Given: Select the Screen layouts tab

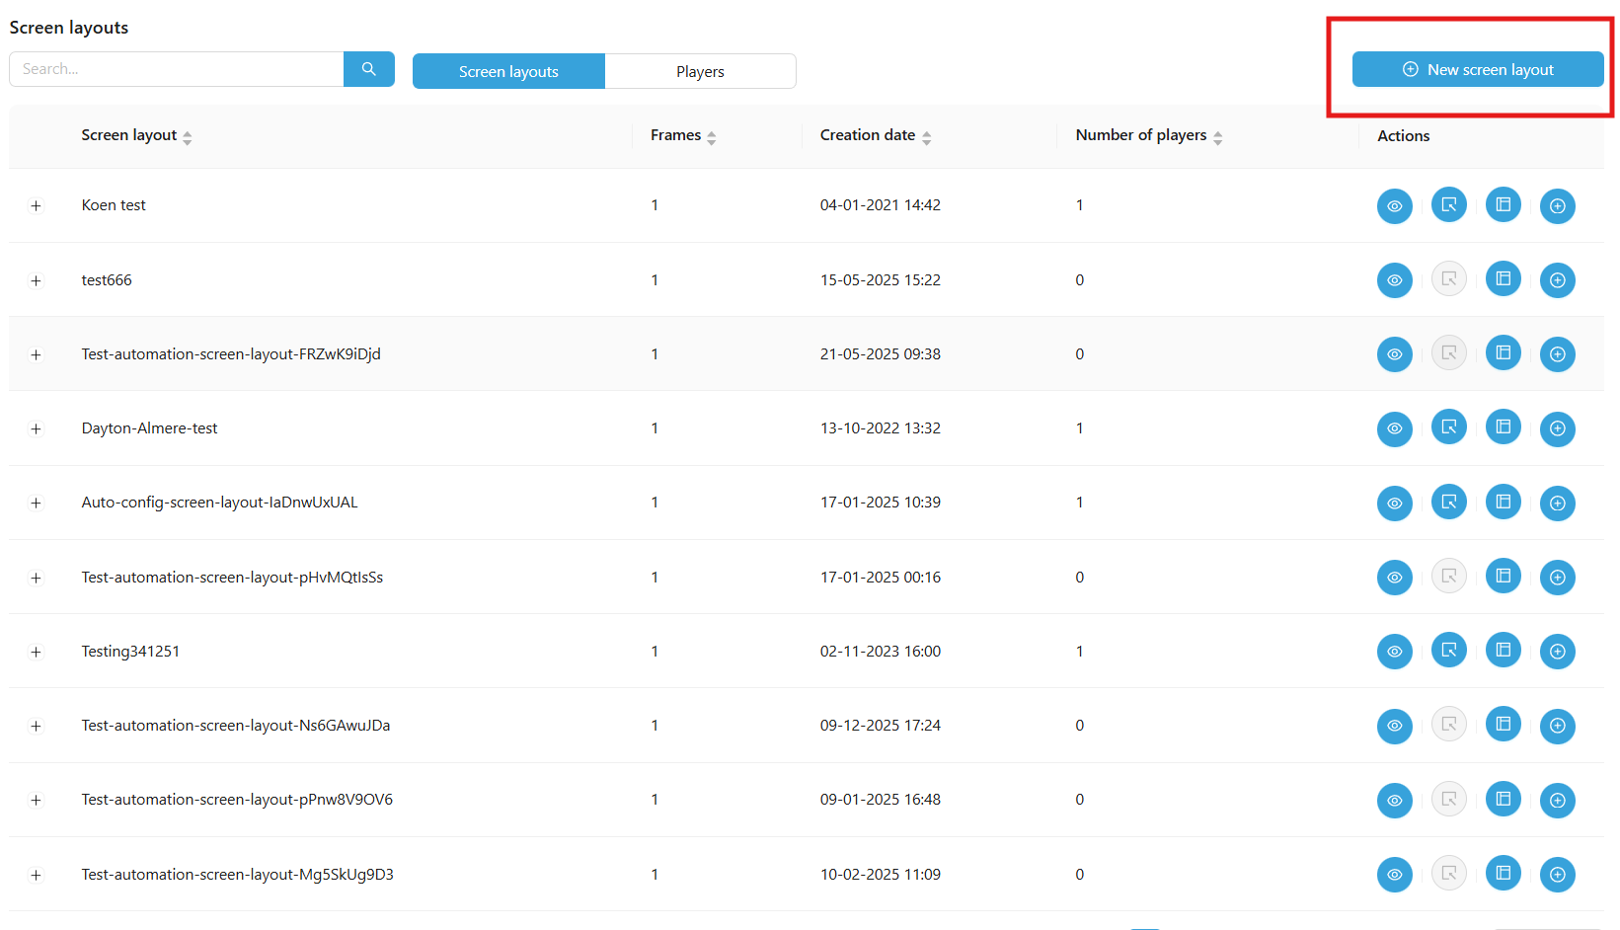Looking at the screenshot, I should click(508, 72).
